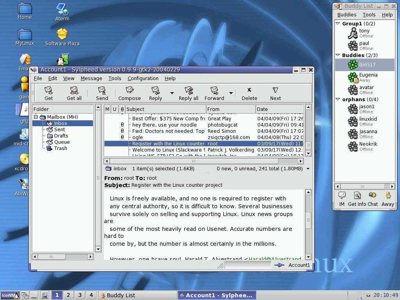Click the Get mail toolbar icon
Image resolution: width=400 pixels, height=300 pixels.
click(48, 93)
